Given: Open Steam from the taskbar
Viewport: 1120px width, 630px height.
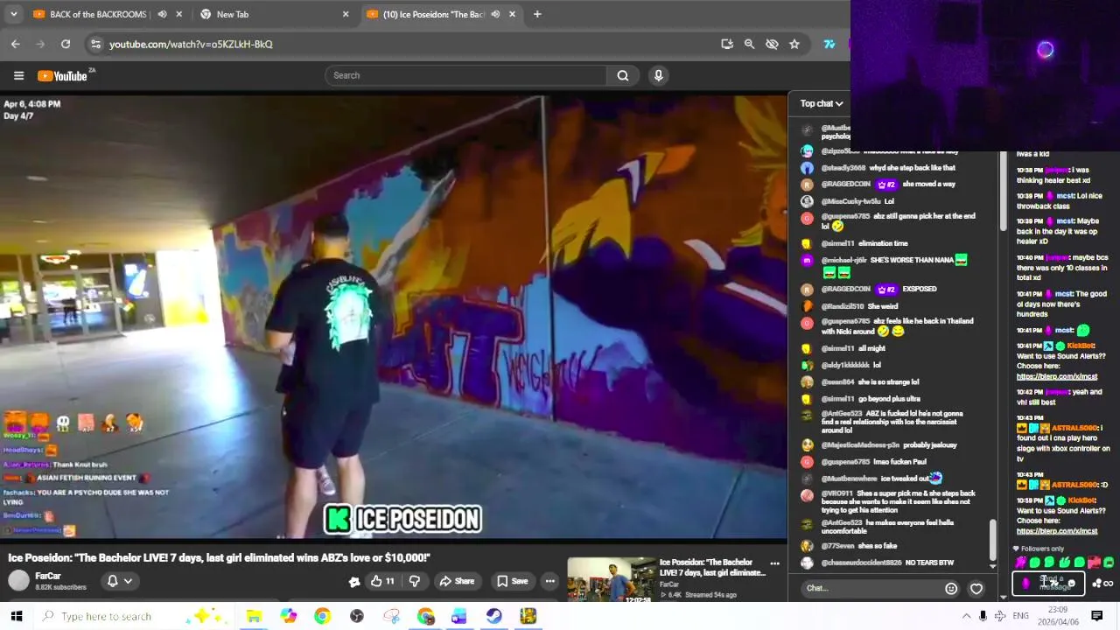Looking at the screenshot, I should click(x=494, y=616).
